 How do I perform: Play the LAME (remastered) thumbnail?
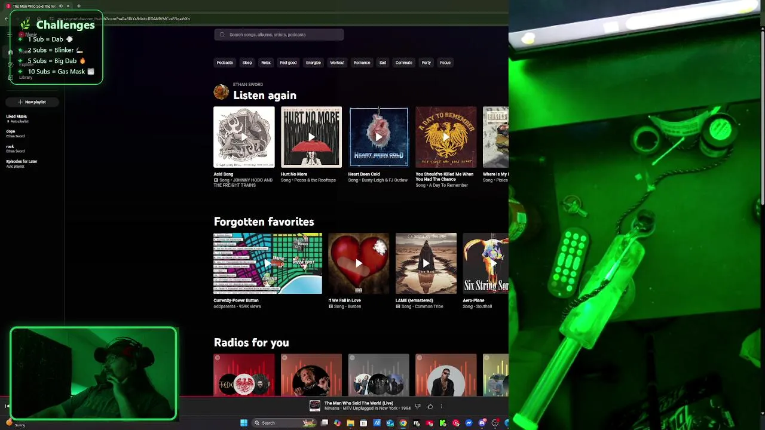coord(426,263)
